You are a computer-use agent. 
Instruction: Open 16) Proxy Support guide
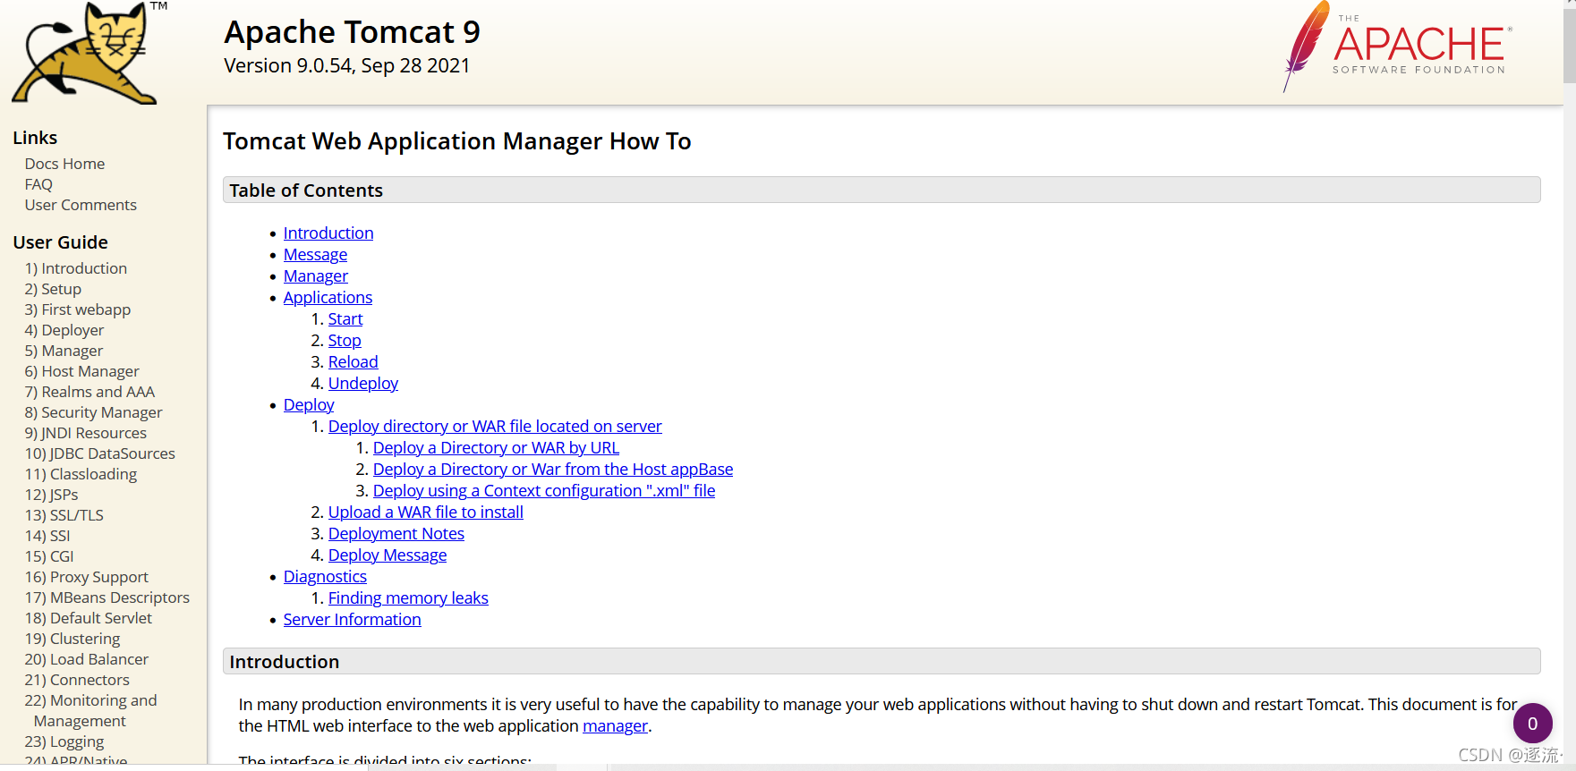coord(87,577)
